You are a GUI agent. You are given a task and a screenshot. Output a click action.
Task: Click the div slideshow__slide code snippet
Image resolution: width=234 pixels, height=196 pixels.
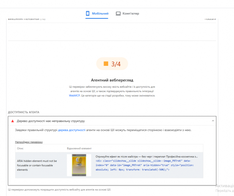pos(145,165)
